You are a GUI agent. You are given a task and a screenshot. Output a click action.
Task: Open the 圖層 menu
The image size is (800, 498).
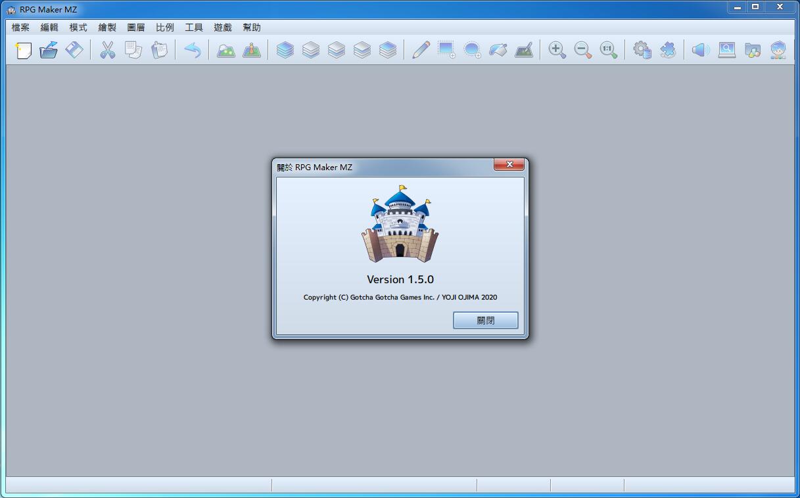136,28
